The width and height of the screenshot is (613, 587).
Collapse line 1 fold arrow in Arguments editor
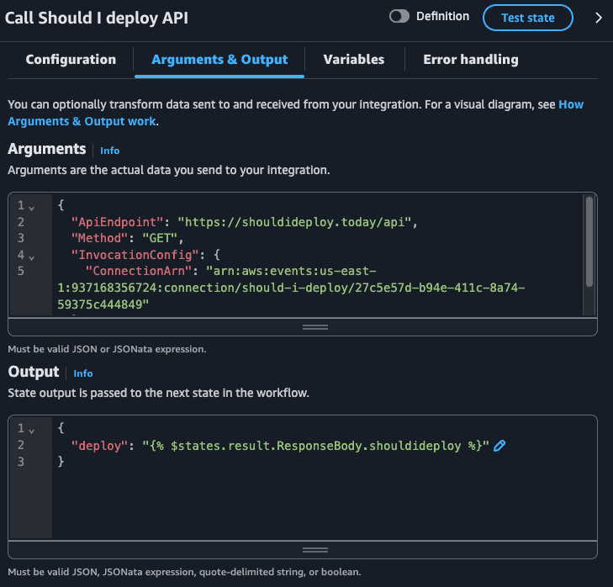click(32, 208)
